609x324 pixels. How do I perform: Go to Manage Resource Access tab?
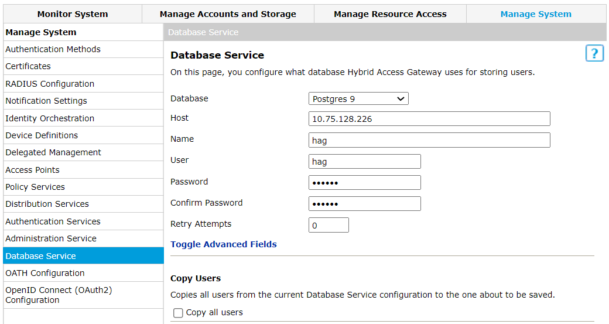pyautogui.click(x=390, y=14)
